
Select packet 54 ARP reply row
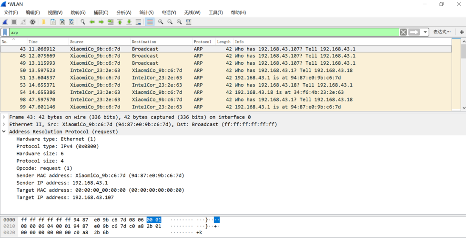click(226, 92)
